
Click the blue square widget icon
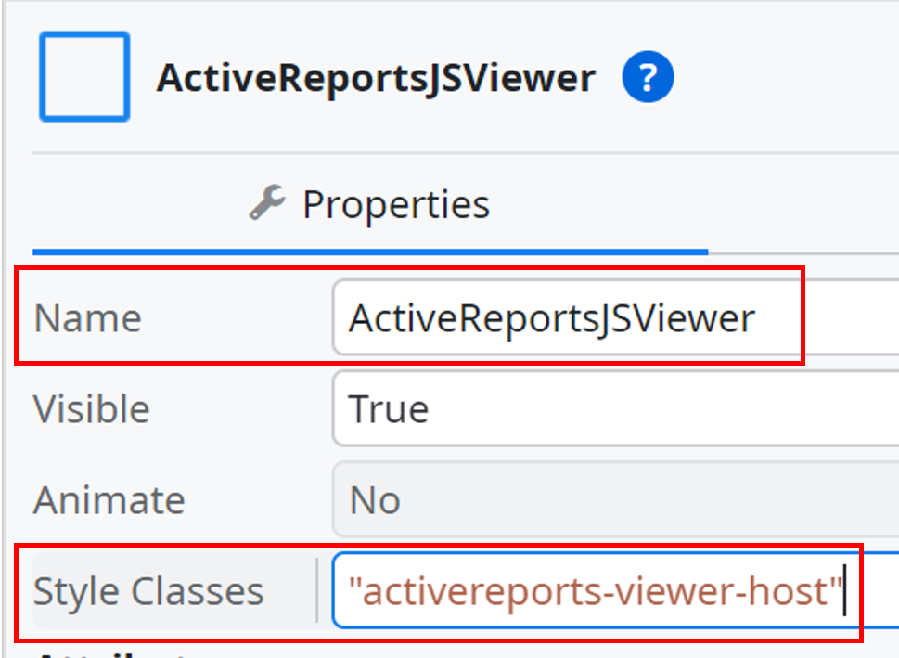click(84, 76)
